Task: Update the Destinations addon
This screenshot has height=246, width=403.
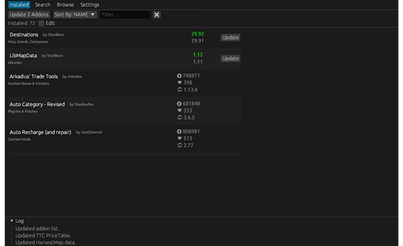Action: point(230,38)
